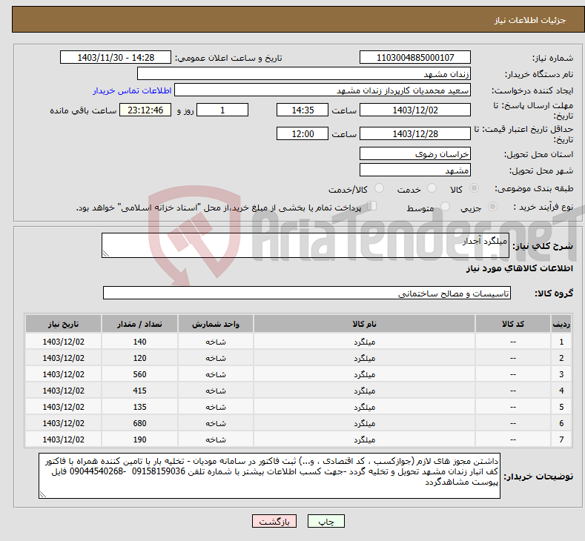The height and width of the screenshot is (541, 585).
Task: Click میلگرد item name in row 4
Action: coord(364,391)
